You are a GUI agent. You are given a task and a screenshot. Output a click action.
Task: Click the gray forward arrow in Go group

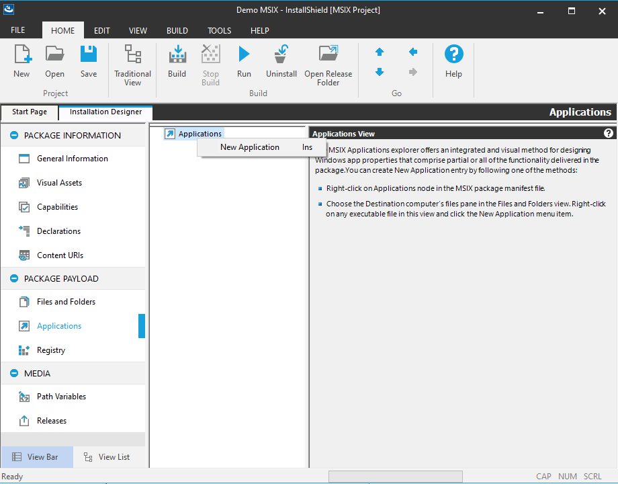[x=413, y=72]
